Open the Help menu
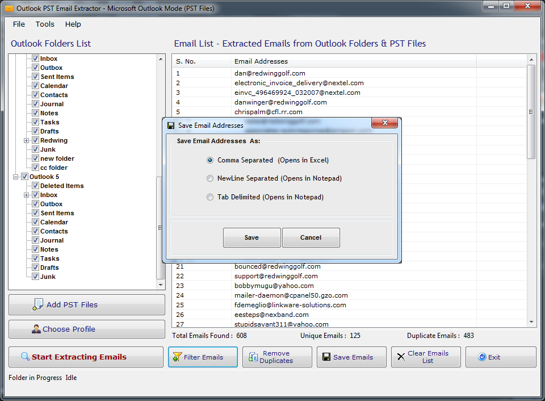Screen dimensions: 545x401 click(x=73, y=24)
